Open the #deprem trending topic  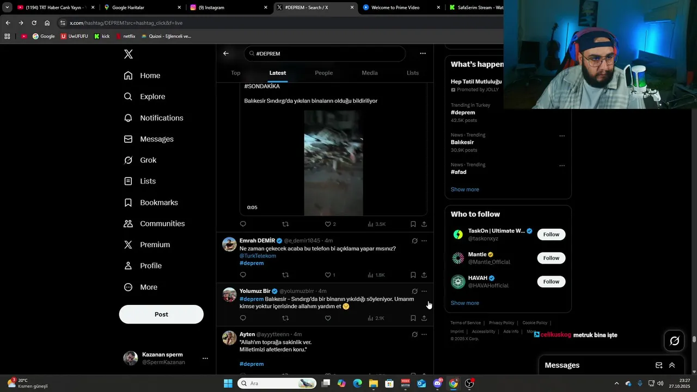[463, 113]
